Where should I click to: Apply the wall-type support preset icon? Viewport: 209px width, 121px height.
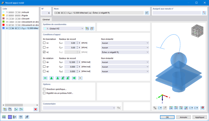(x=74, y=78)
